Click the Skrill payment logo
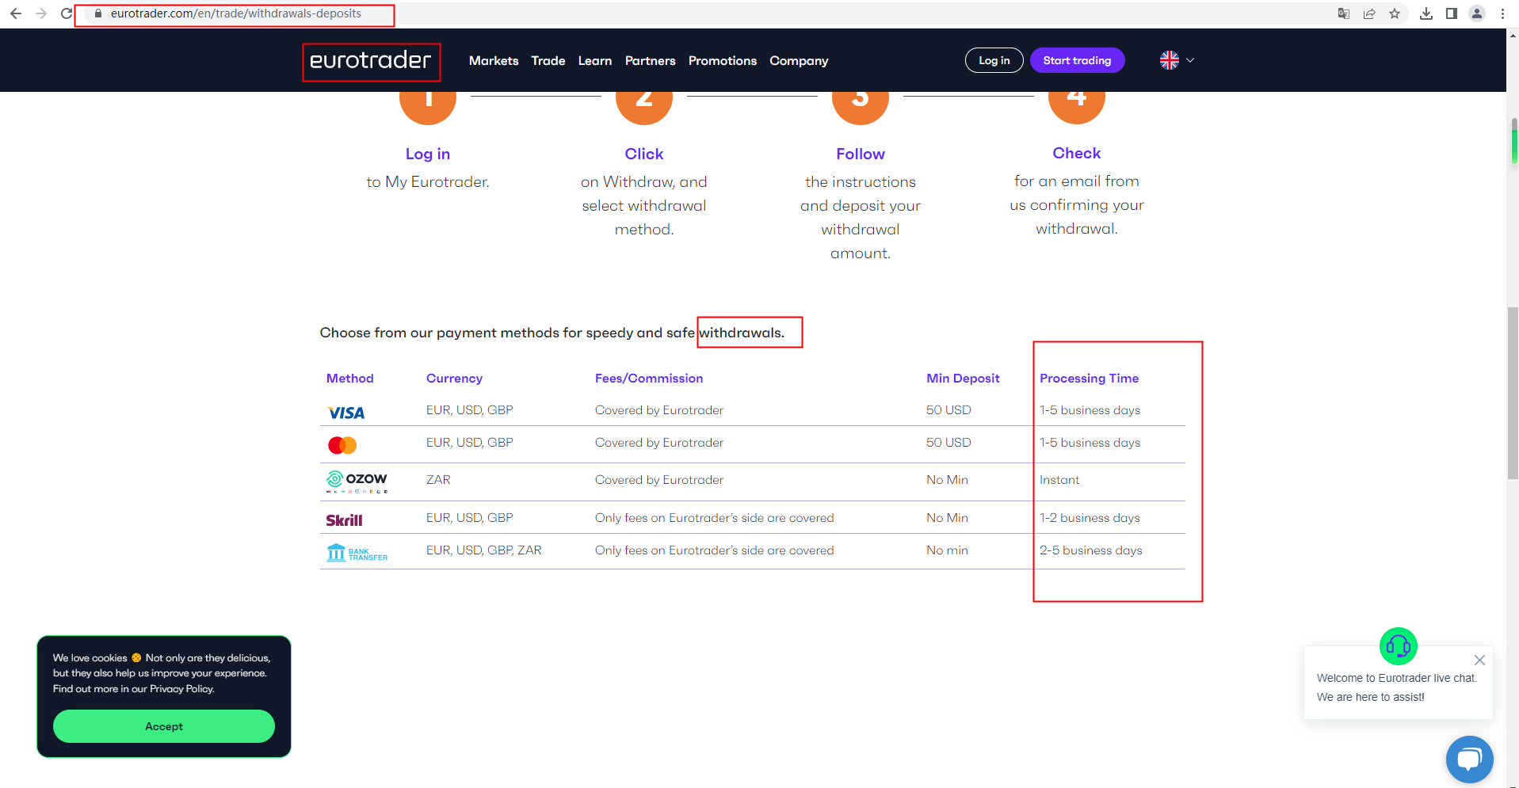1519x788 pixels. click(344, 520)
